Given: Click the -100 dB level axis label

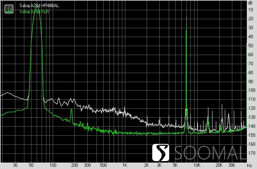Looking at the screenshot, I should (251, 90).
